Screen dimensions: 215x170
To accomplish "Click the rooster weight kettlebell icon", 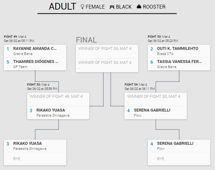I will pyautogui.click(x=139, y=6).
